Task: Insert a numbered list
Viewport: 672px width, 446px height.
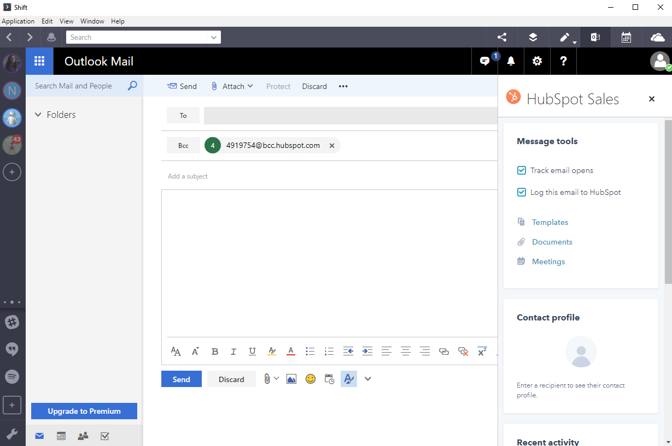Action: pos(329,352)
